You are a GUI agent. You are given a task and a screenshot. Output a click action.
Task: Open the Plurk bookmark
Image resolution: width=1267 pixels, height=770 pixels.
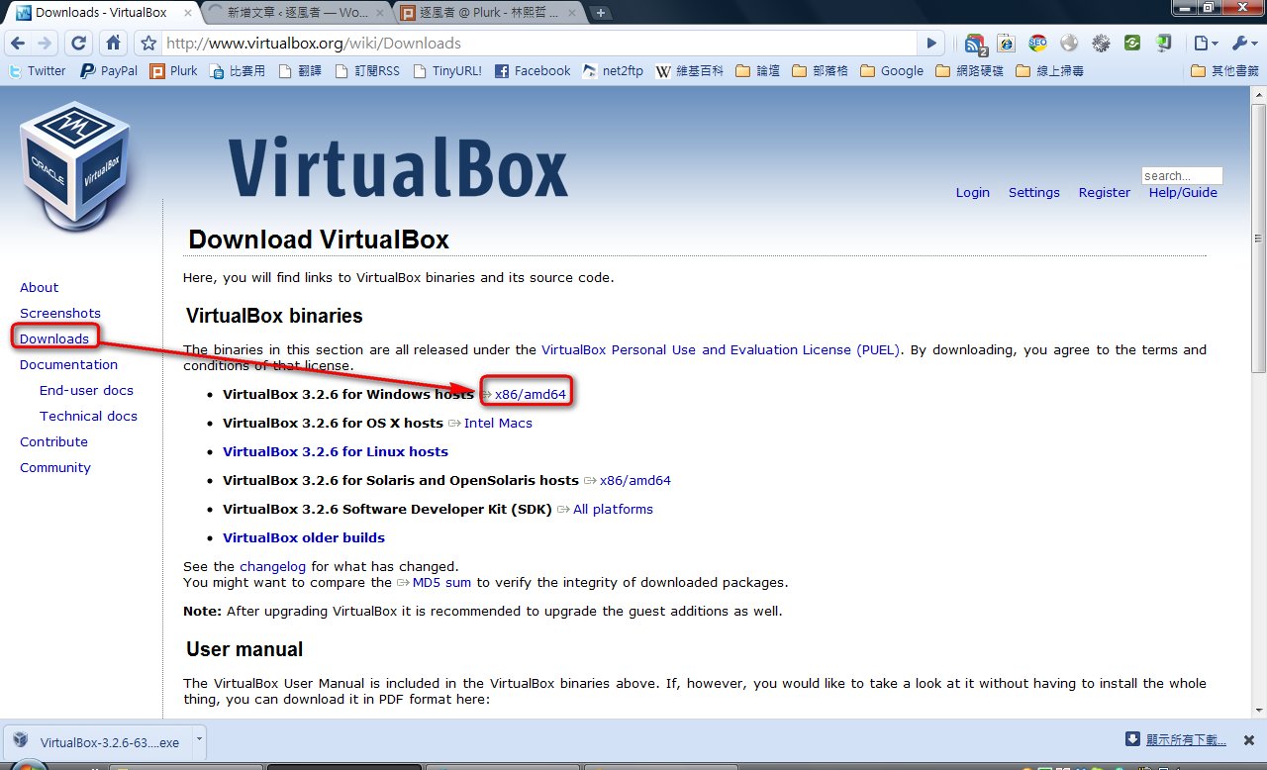174,71
